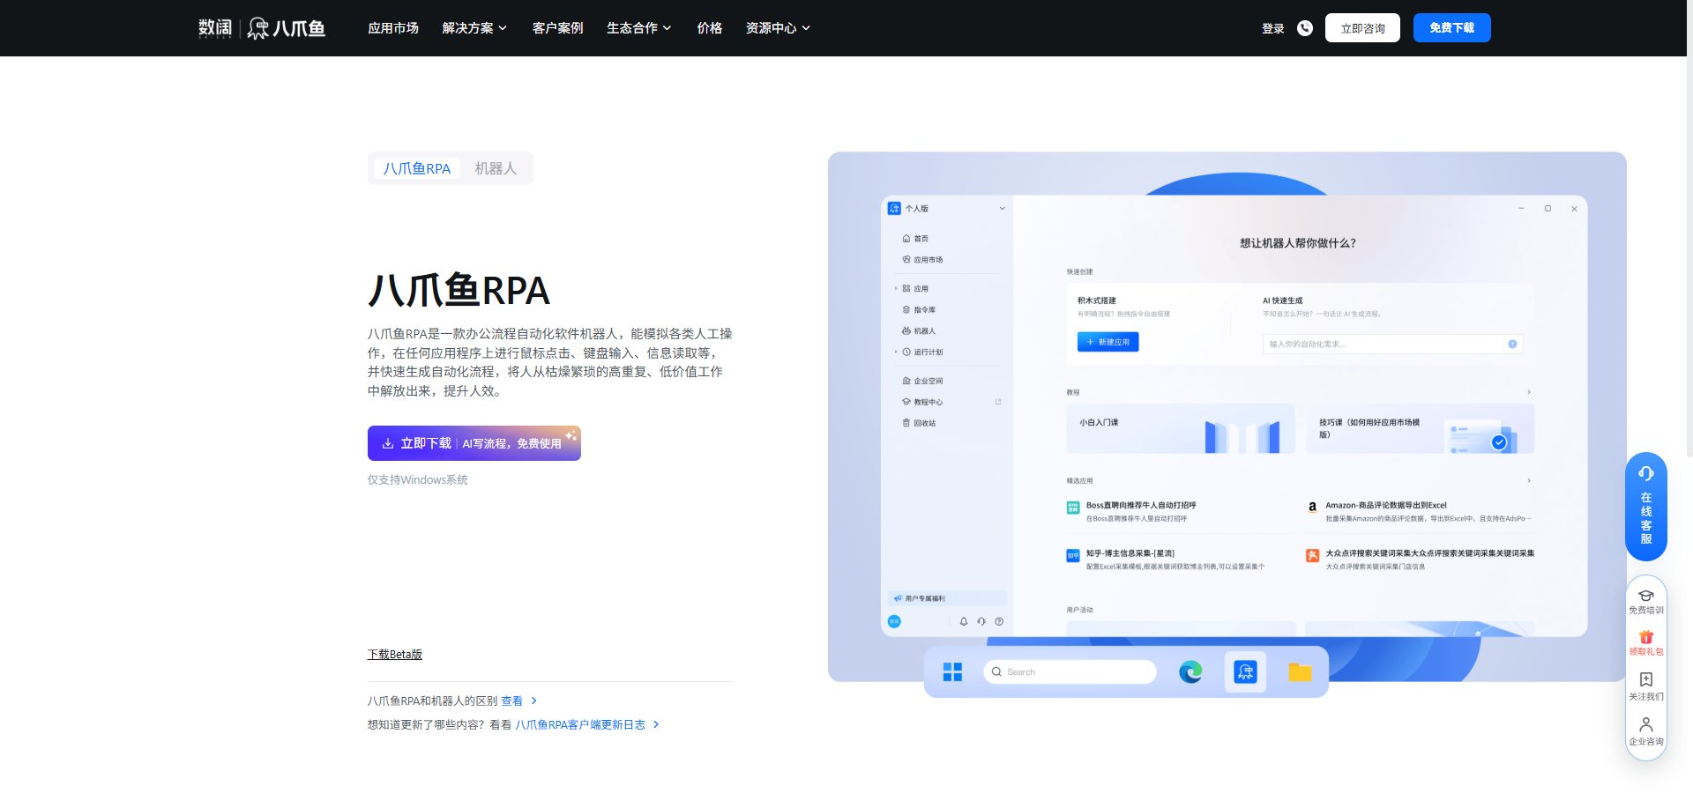Click the 八爪鱼RPA app icon in mockup taskbar
1693x801 pixels.
[x=1245, y=672]
